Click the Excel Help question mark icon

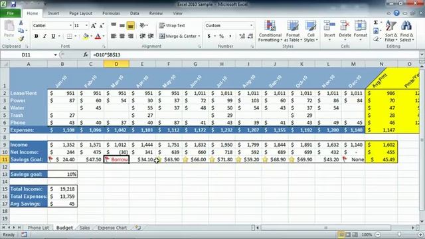pos(396,13)
